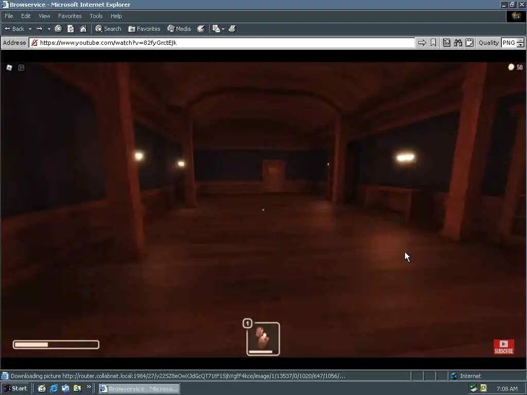Select Browservice taskbar button
The height and width of the screenshot is (395, 527).
pyautogui.click(x=139, y=389)
